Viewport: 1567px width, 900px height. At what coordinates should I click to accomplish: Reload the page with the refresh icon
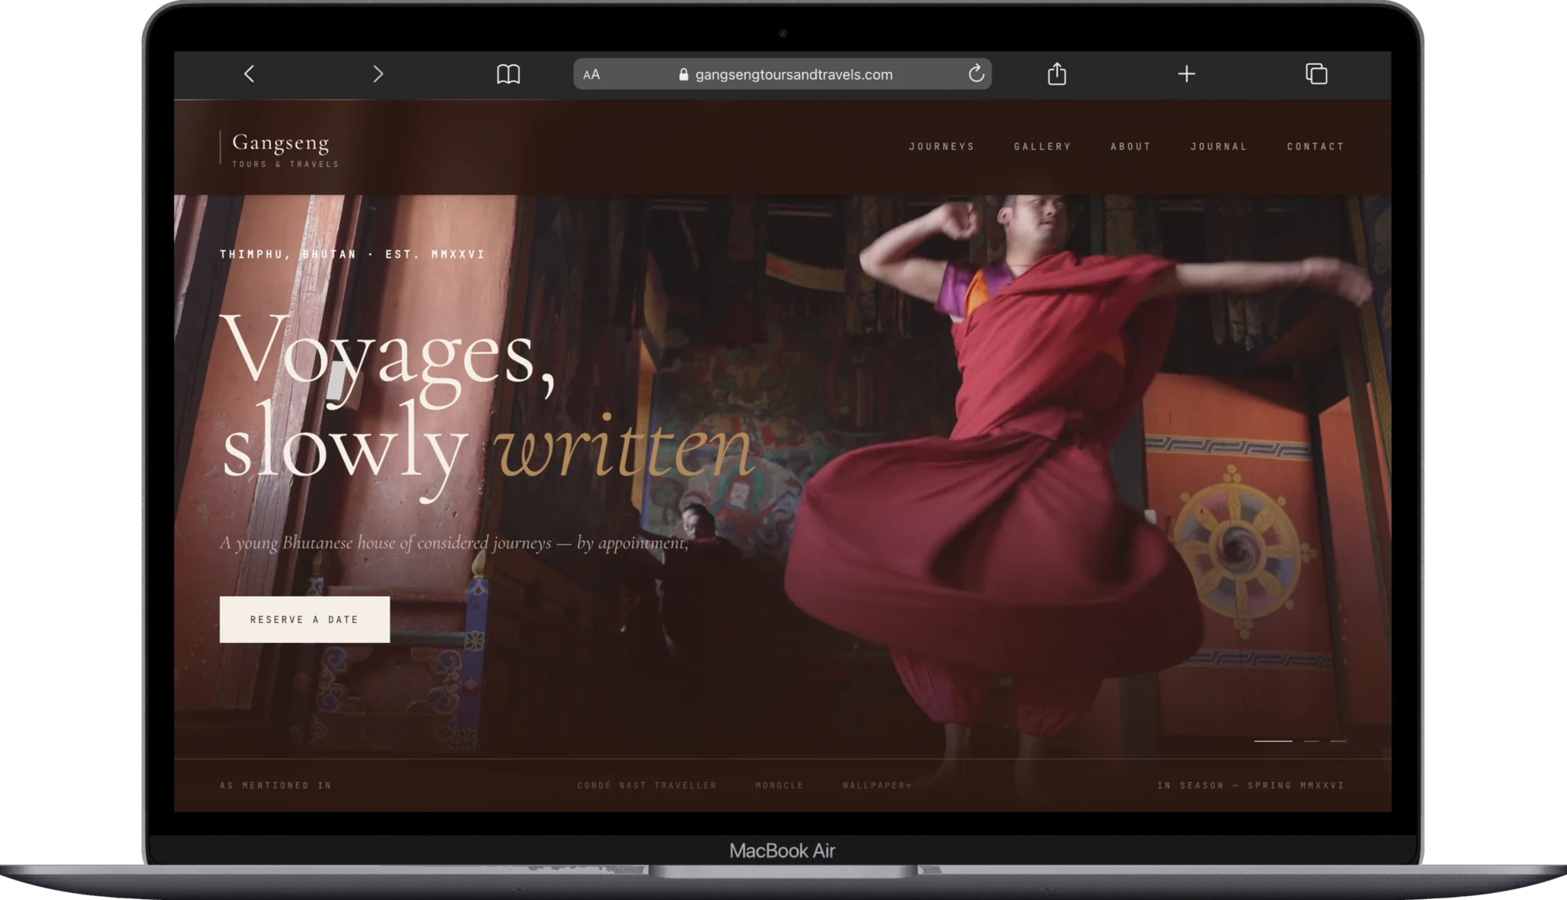coord(975,74)
